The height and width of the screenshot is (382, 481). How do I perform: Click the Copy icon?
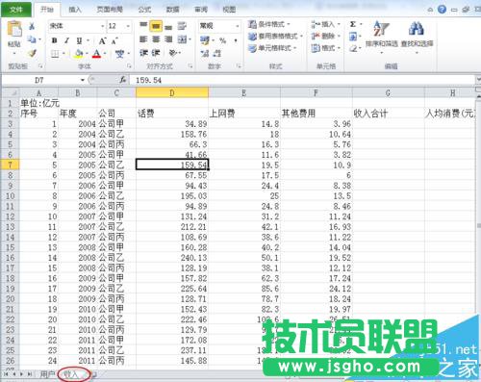point(32,39)
